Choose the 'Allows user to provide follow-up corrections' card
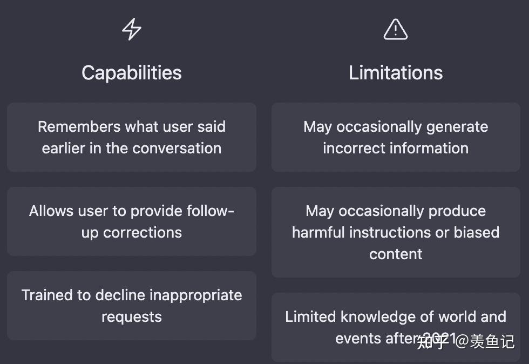 [x=132, y=221]
